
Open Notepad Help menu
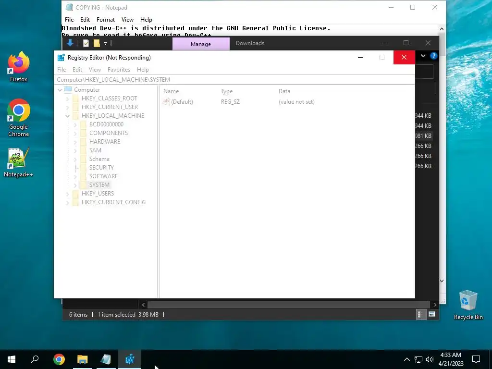[x=146, y=19]
